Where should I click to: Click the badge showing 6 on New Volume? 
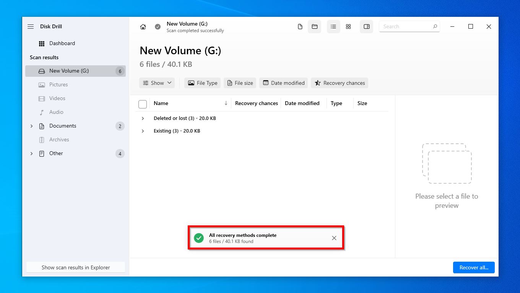120,71
